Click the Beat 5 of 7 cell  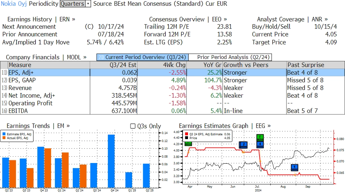tap(316, 111)
